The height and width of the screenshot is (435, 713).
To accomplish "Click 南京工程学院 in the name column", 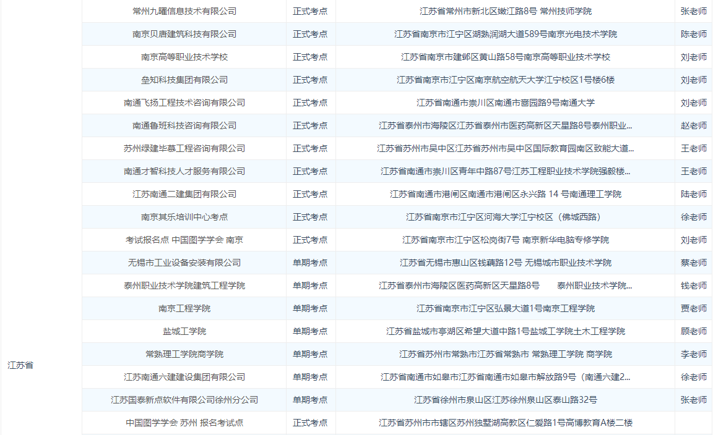I will (x=184, y=308).
